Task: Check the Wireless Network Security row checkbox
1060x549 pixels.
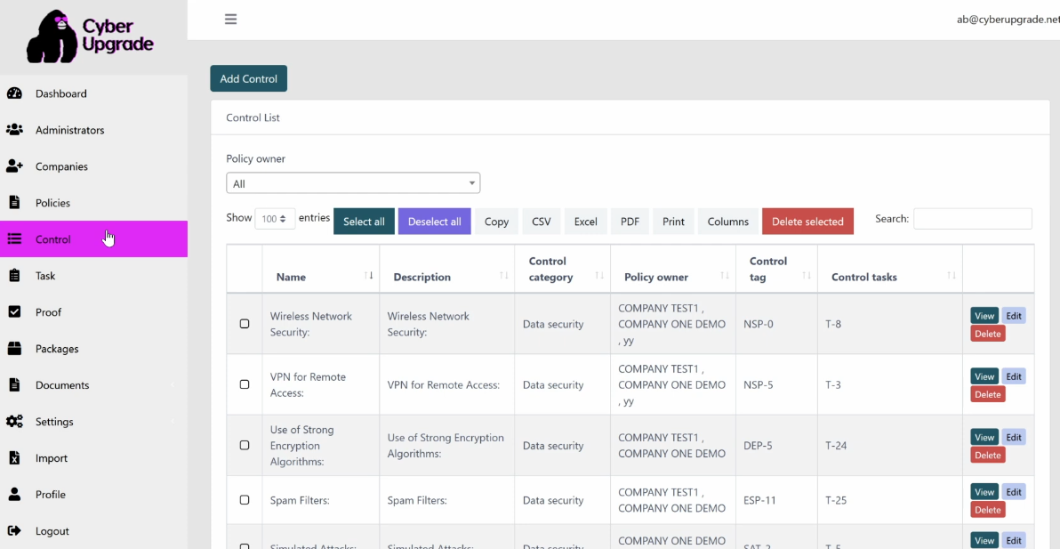Action: coord(245,324)
